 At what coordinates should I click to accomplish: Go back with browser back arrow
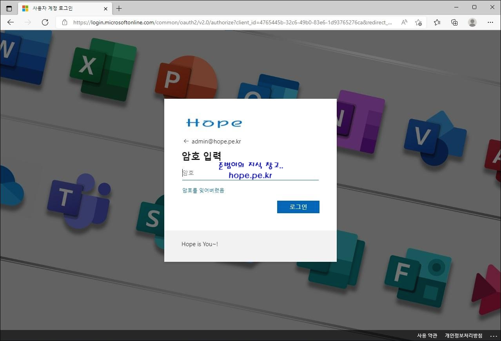[x=11, y=22]
